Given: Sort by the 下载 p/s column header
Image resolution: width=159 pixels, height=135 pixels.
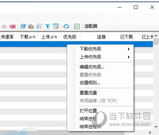Looking at the screenshot, I should [27, 37].
